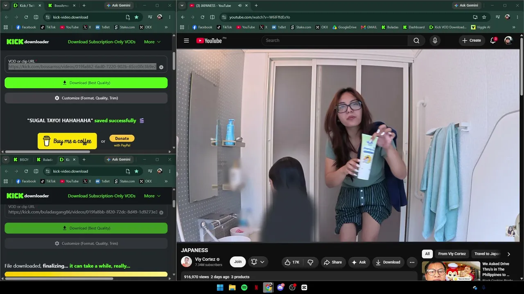Like the JAPANESS video (17K)
Viewport: 524px width, 294px height.
(292, 262)
